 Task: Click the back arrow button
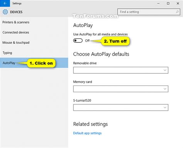coord(5,3)
